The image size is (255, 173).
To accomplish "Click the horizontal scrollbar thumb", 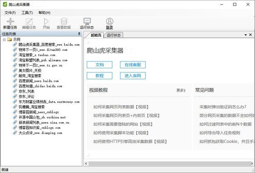I will click(x=169, y=163).
